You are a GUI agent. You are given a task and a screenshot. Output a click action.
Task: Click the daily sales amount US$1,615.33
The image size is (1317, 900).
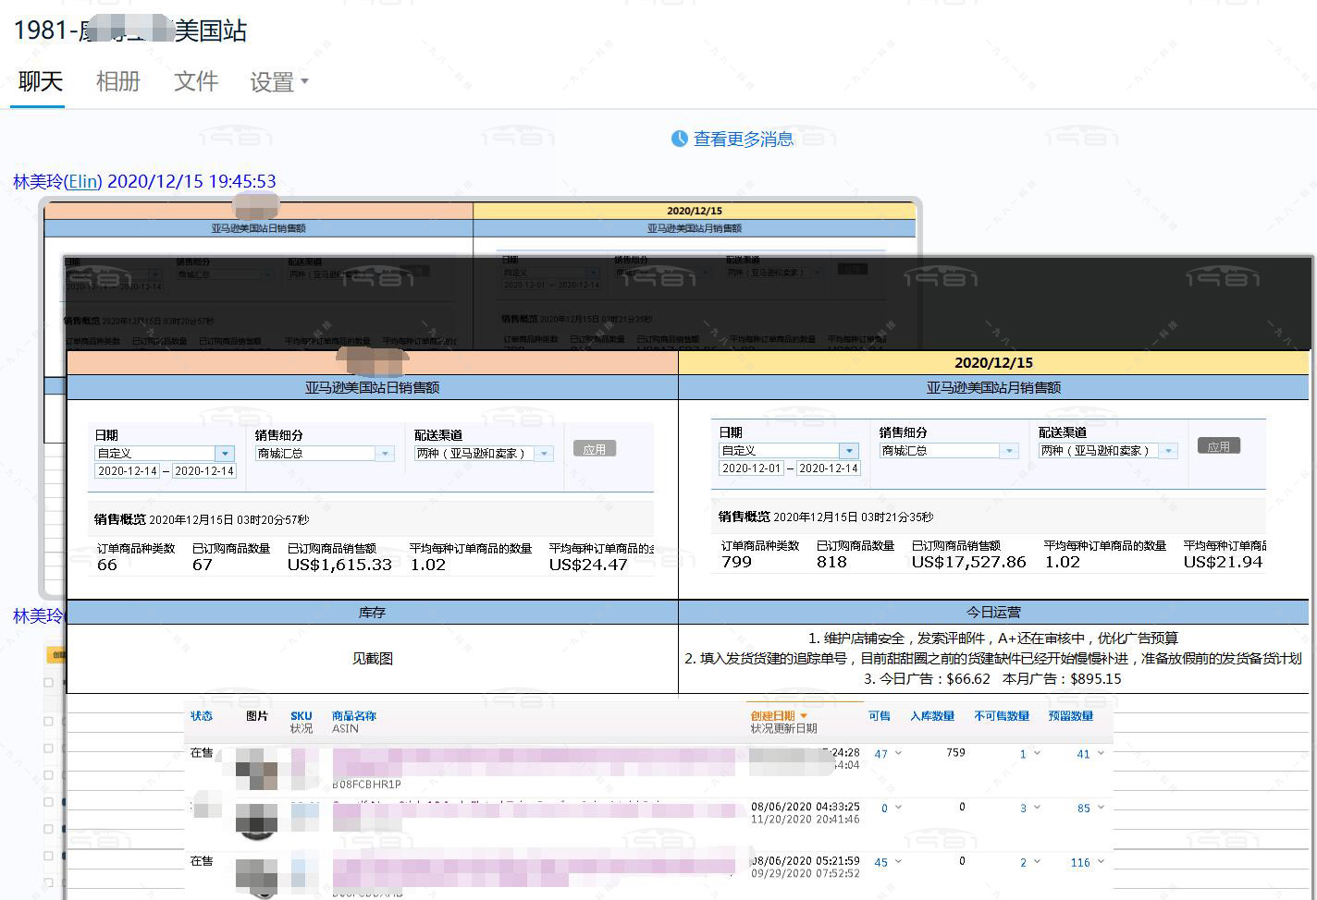(339, 565)
